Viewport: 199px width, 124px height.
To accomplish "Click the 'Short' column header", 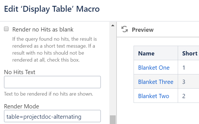I will [x=190, y=54].
